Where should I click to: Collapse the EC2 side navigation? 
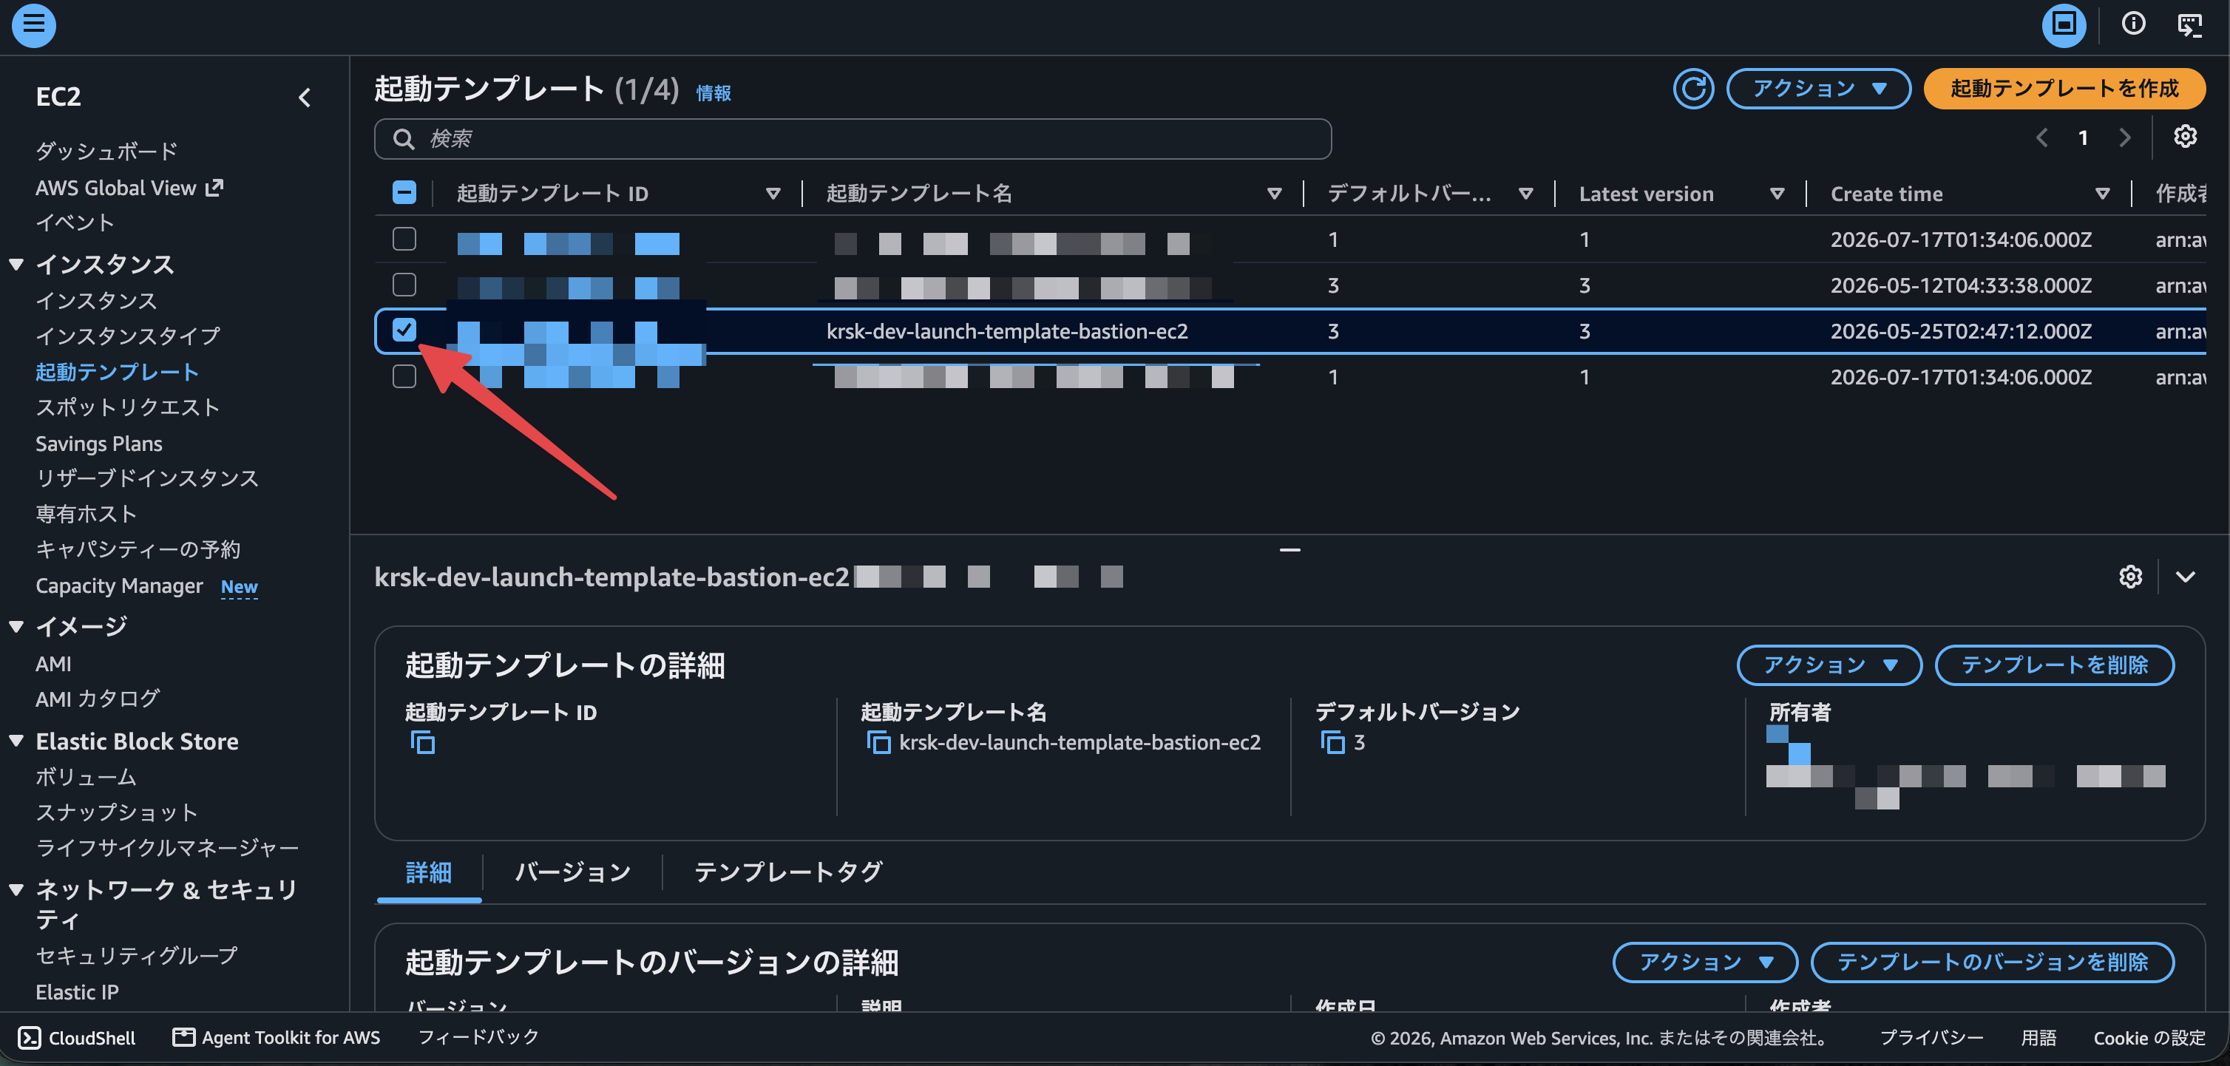point(305,98)
